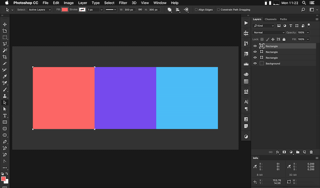
Task: Open the Active Layers select dropdown
Action: pyautogui.click(x=40, y=10)
